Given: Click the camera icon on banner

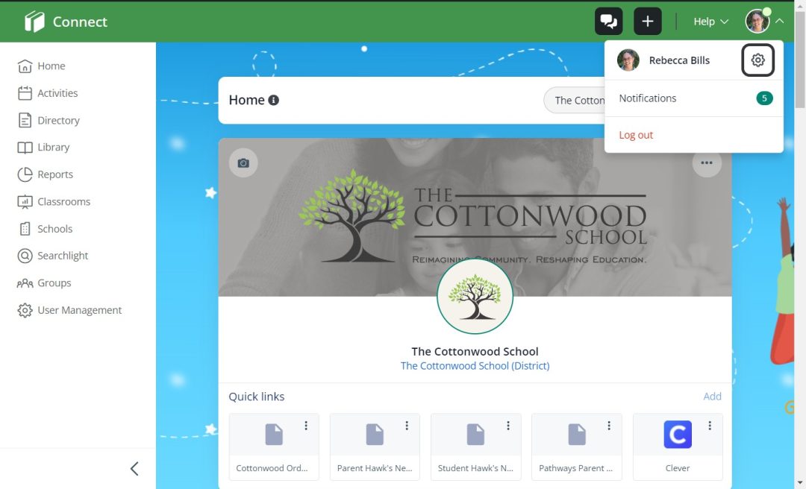Looking at the screenshot, I should (243, 163).
